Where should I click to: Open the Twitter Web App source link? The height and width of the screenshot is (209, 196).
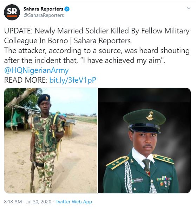(x=74, y=202)
